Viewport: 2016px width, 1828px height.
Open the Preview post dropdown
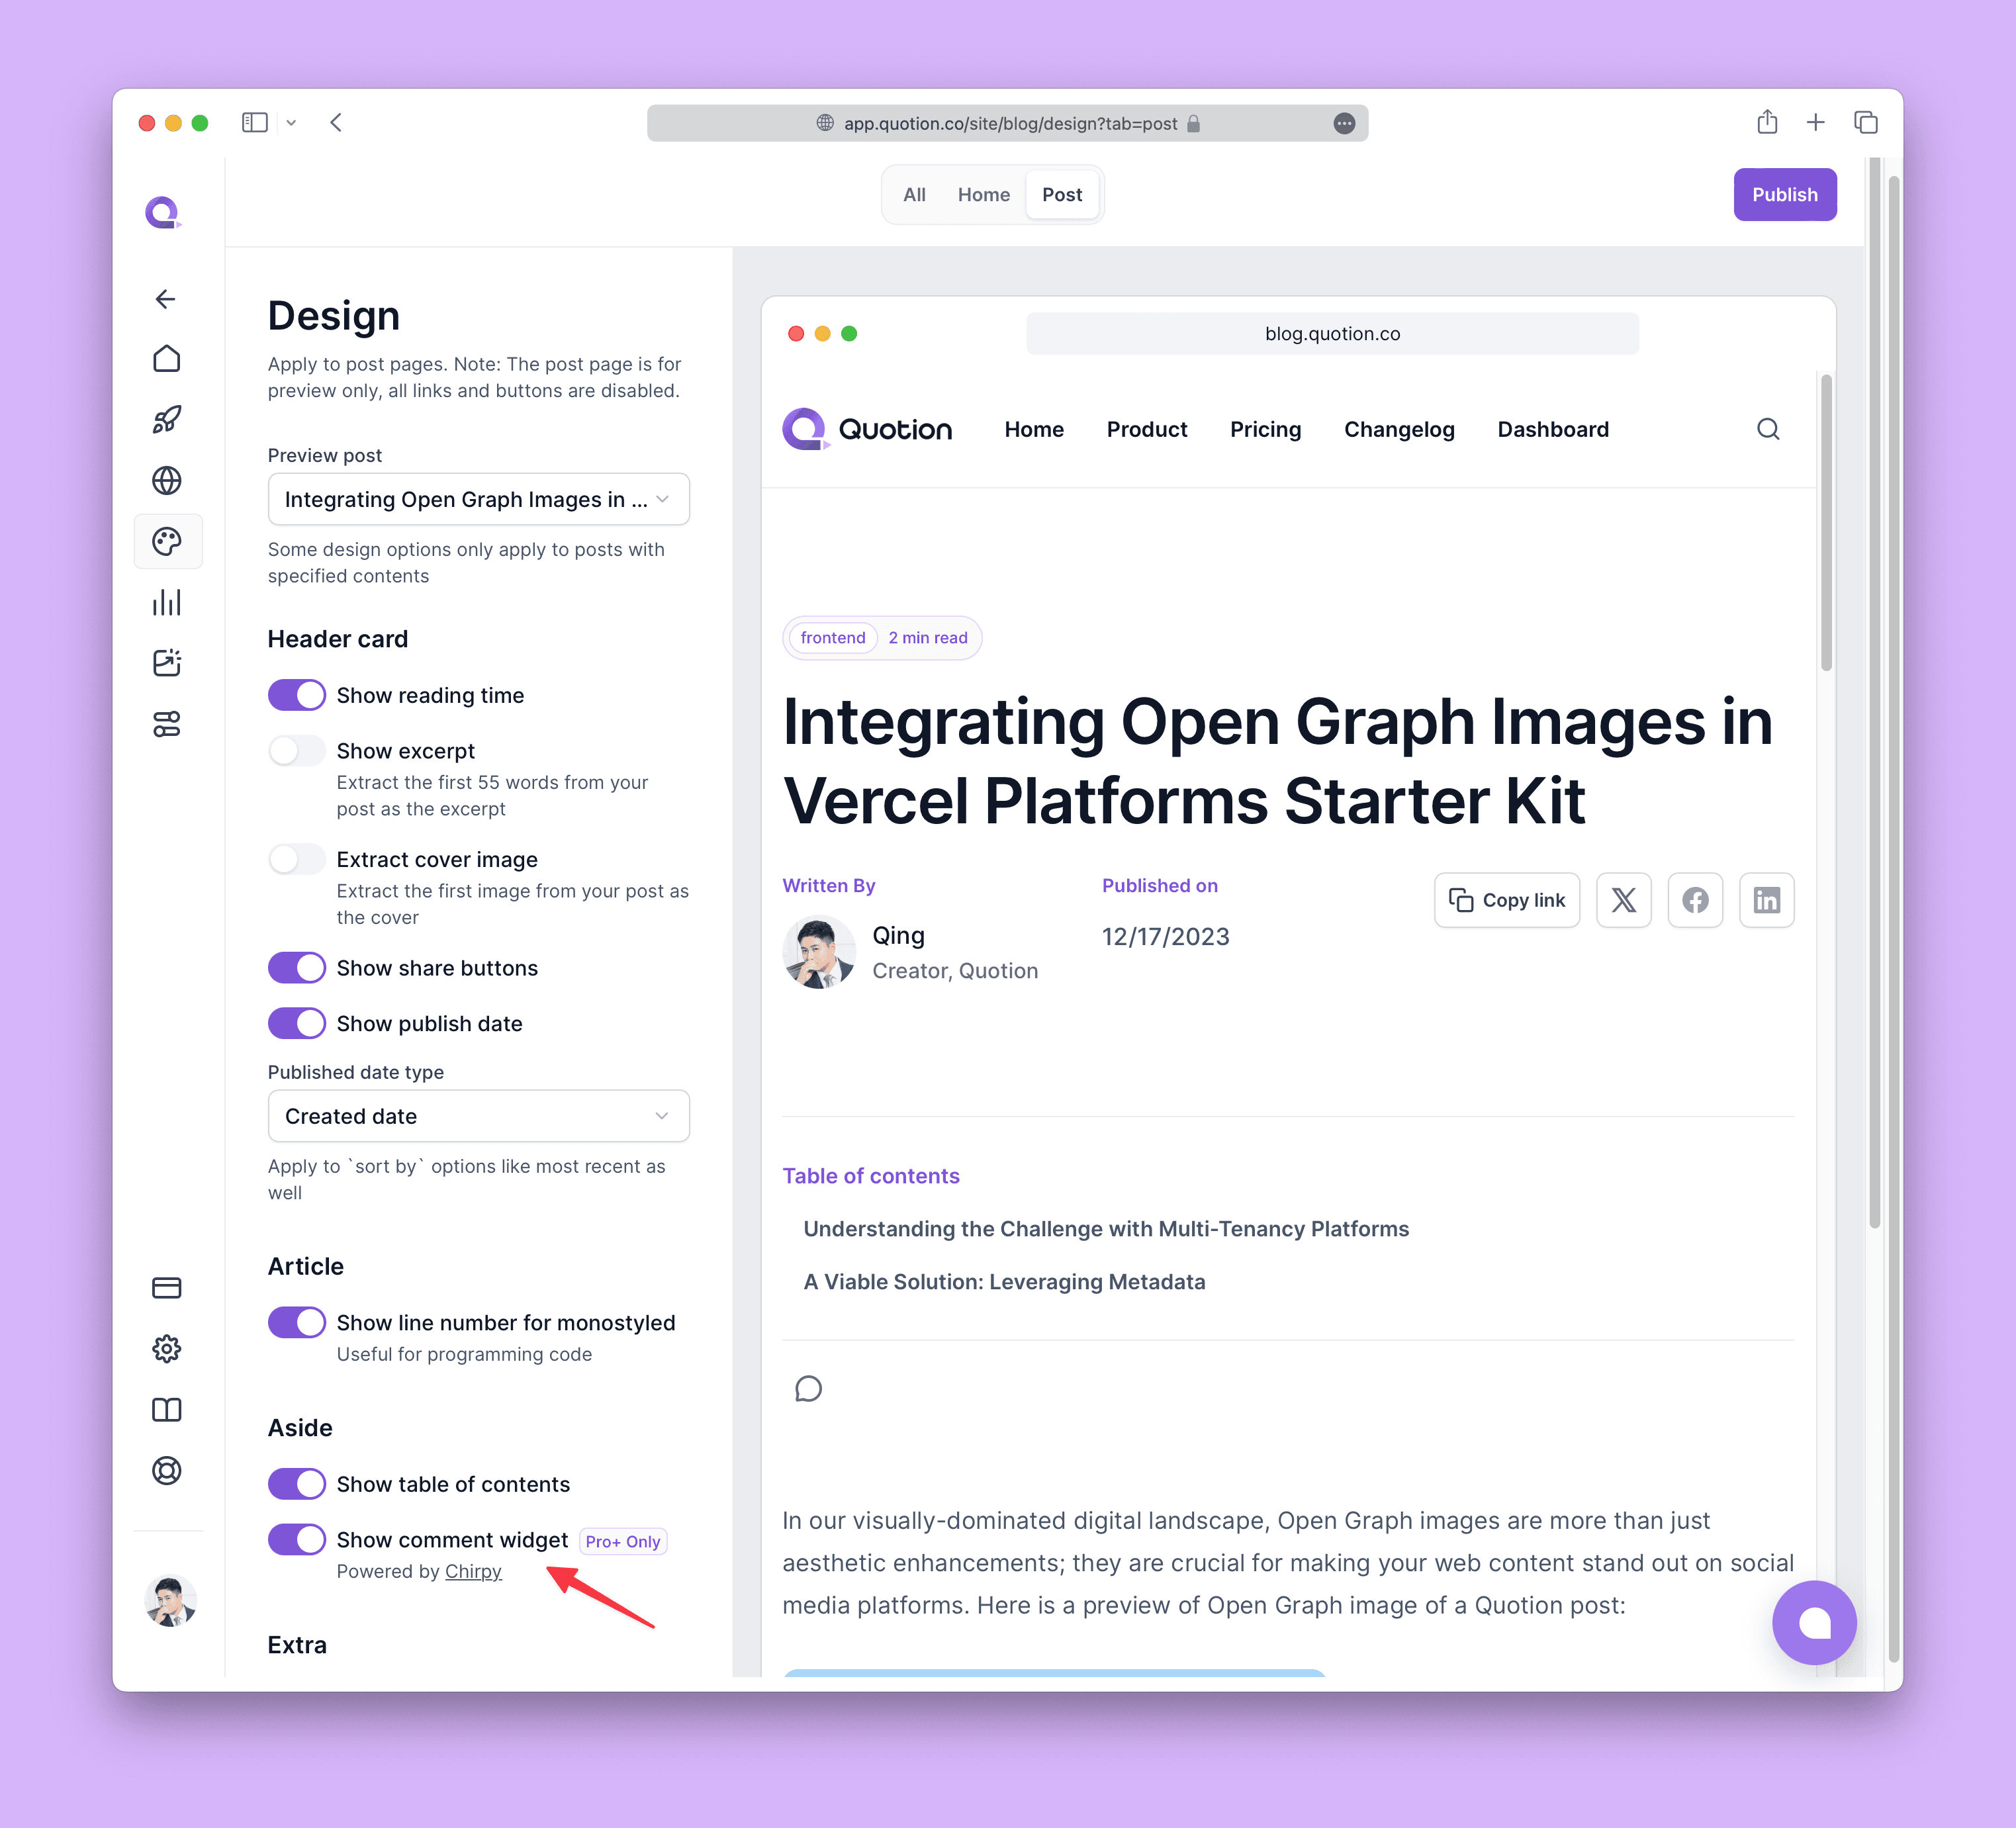pos(478,499)
